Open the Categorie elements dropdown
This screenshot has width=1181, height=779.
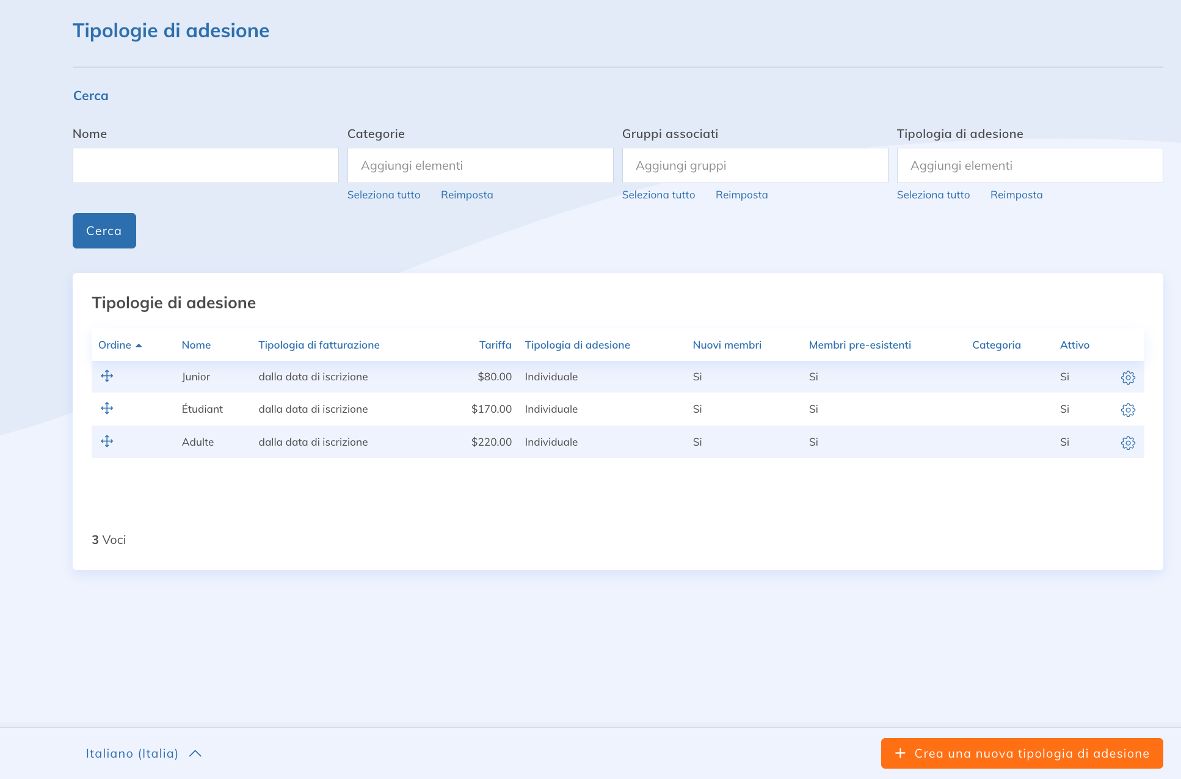pyautogui.click(x=480, y=165)
